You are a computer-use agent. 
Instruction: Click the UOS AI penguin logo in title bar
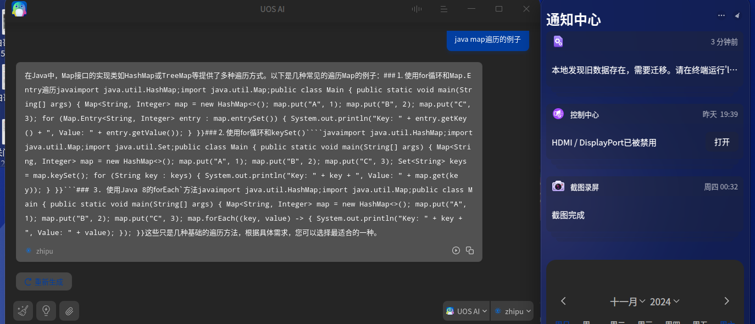click(19, 9)
